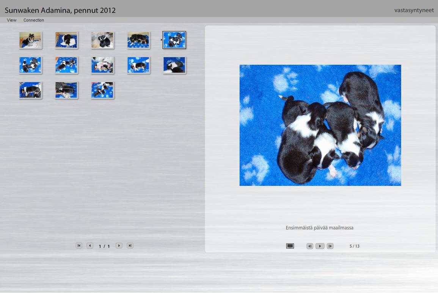Select second thumbnail in third row
Screen dimensions: 438x293
[x=66, y=90]
